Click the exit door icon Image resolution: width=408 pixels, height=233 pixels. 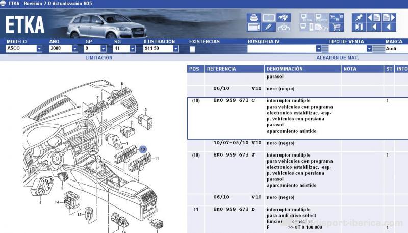point(359,27)
